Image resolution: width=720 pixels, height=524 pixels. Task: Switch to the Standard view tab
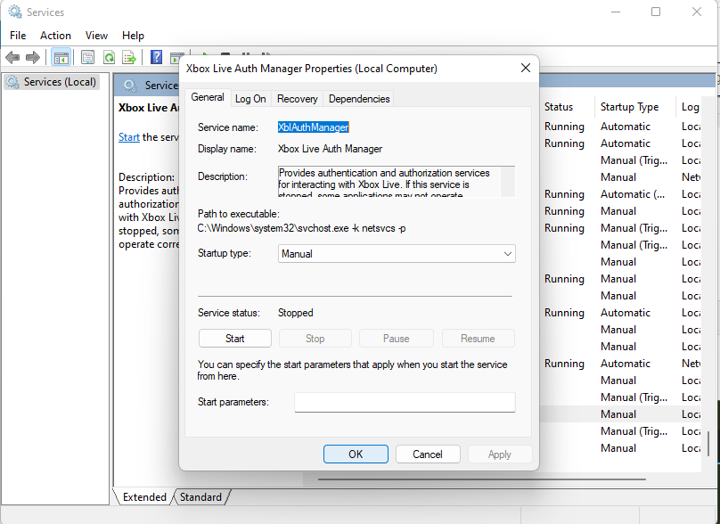[200, 497]
